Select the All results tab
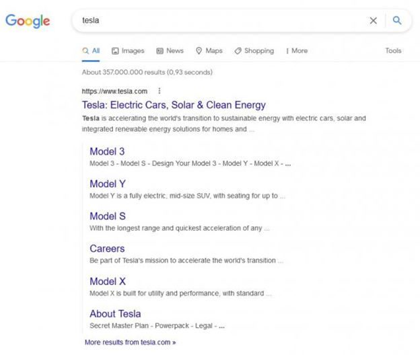This screenshot has height=355, width=420. pyautogui.click(x=91, y=51)
